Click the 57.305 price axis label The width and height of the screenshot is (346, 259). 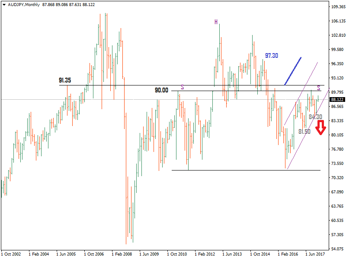pyautogui.click(x=337, y=234)
